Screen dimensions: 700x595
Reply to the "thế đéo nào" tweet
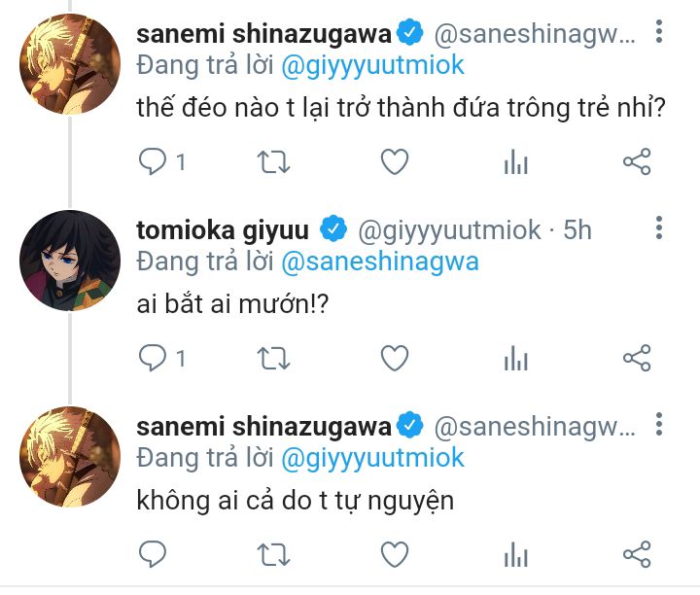click(x=153, y=163)
